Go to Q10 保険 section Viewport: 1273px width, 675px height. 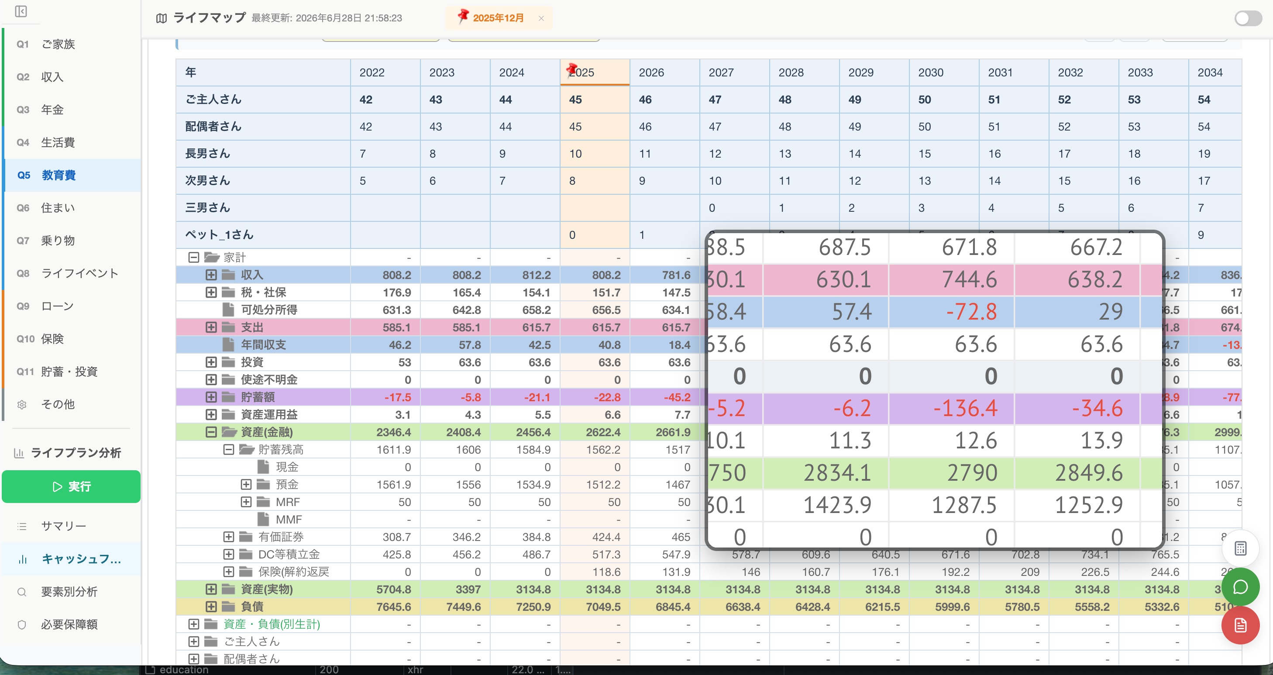coord(72,338)
